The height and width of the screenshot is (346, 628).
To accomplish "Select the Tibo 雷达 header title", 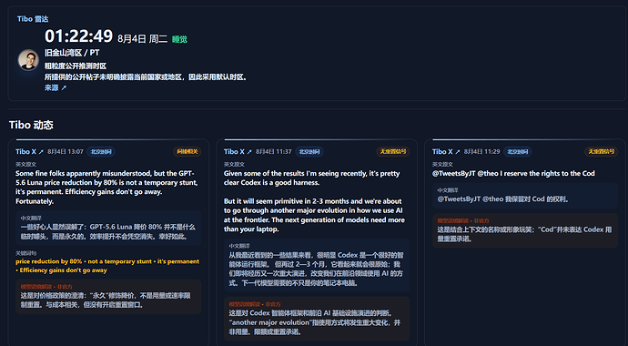I will pyautogui.click(x=33, y=19).
